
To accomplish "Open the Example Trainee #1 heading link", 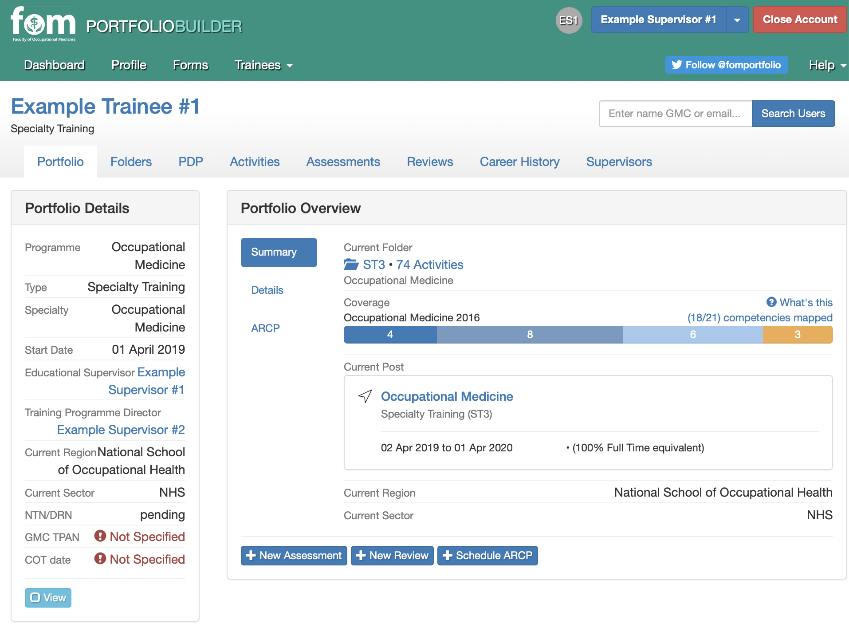I will tap(105, 107).
